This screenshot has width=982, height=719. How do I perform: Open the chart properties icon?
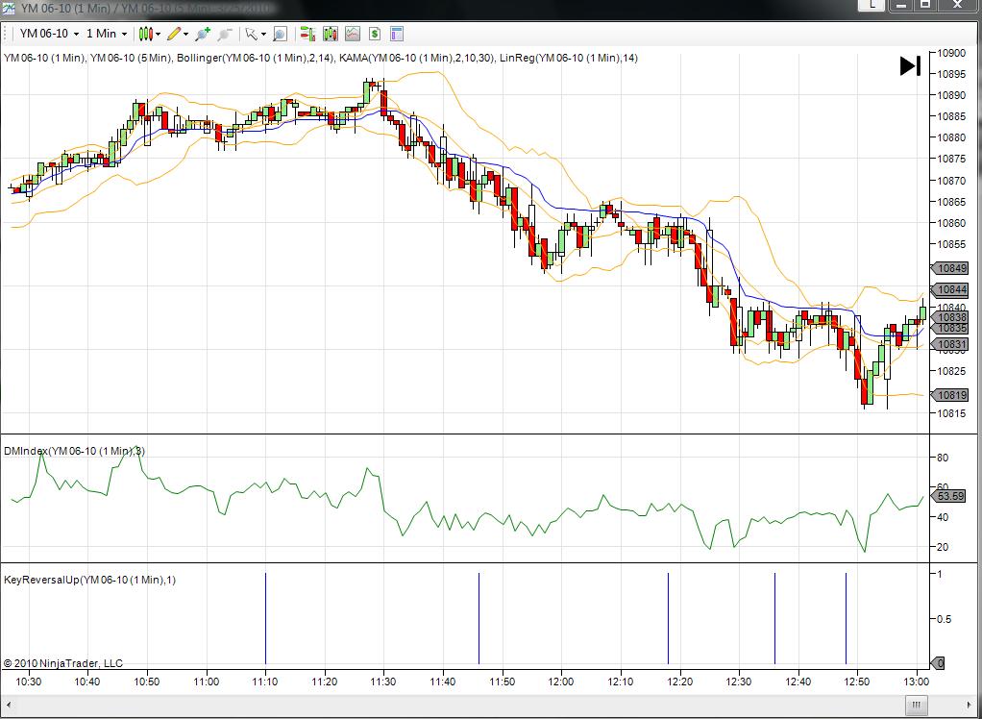397,34
